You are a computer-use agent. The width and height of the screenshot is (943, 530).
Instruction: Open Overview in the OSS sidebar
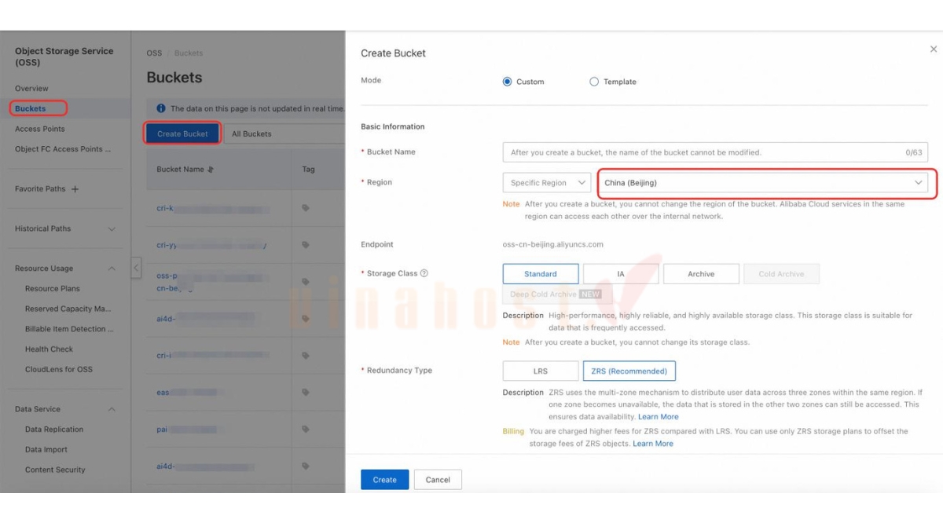click(x=31, y=89)
